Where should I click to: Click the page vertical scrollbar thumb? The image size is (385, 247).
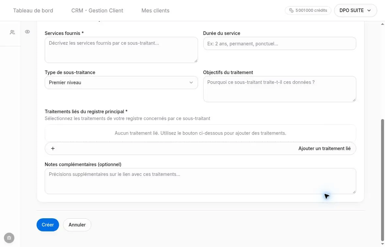click(x=382, y=180)
